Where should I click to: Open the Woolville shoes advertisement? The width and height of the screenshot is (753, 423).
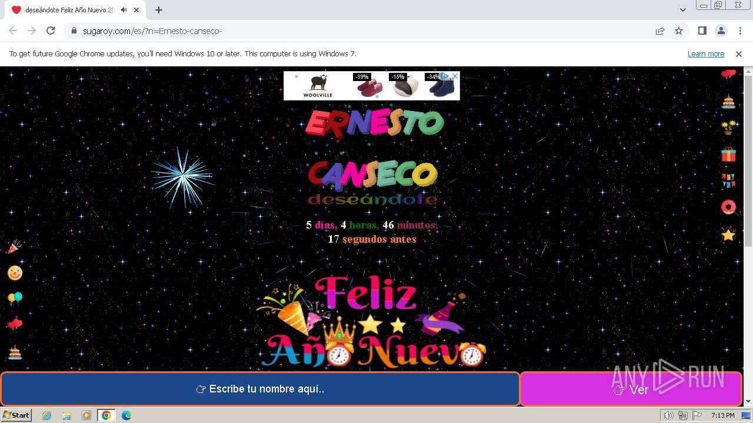tap(372, 86)
